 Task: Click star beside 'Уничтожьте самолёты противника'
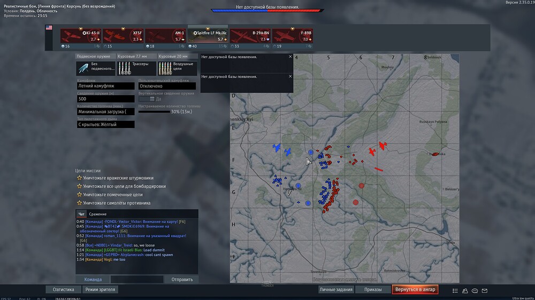(x=79, y=203)
